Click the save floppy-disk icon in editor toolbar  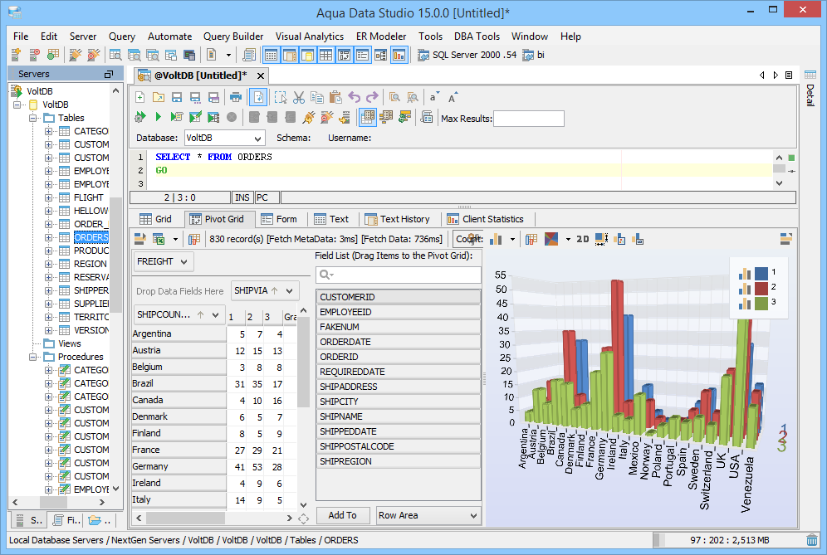tap(177, 98)
